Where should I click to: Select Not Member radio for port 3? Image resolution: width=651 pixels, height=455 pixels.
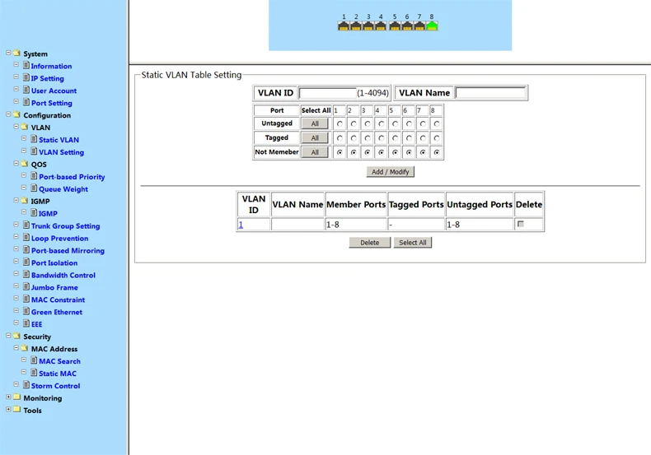(x=368, y=152)
